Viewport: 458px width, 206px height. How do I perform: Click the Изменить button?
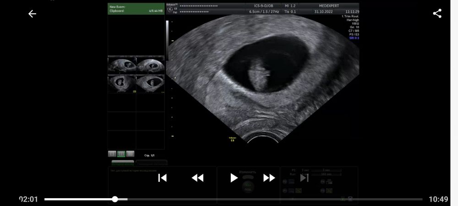click(247, 172)
